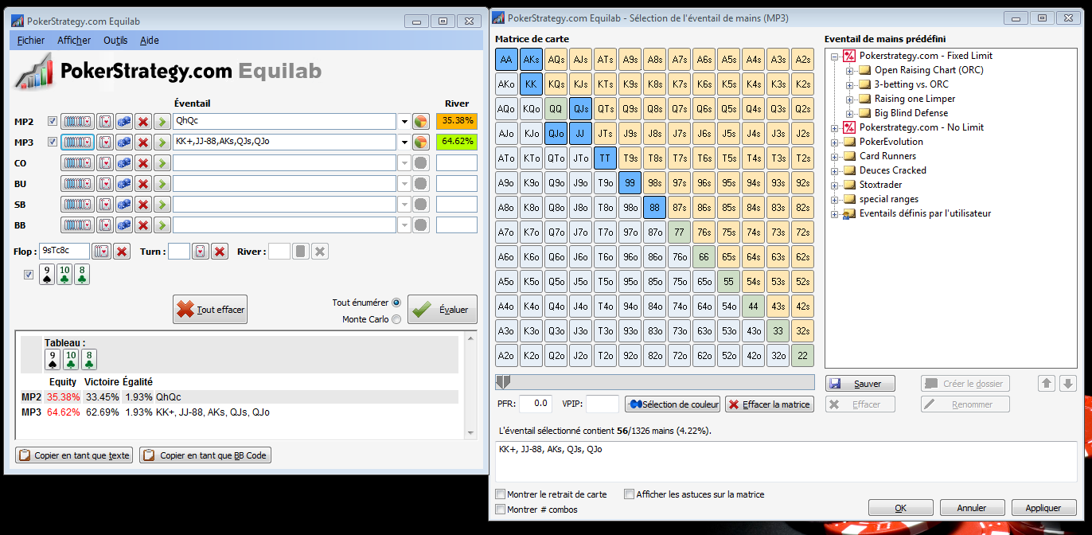Click the PFR value input field
Image resolution: width=1092 pixels, height=535 pixels.
536,404
